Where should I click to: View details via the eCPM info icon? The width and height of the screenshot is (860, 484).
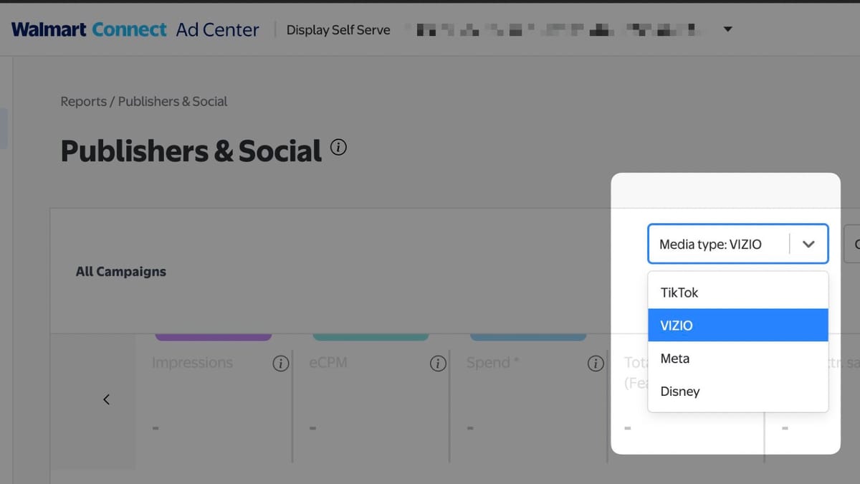click(438, 364)
